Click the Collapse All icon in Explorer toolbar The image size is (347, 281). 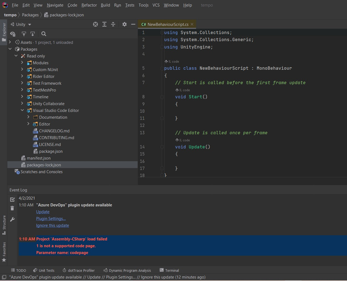(113, 24)
